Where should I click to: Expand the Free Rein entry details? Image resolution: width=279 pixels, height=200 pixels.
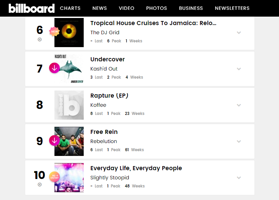click(x=239, y=141)
